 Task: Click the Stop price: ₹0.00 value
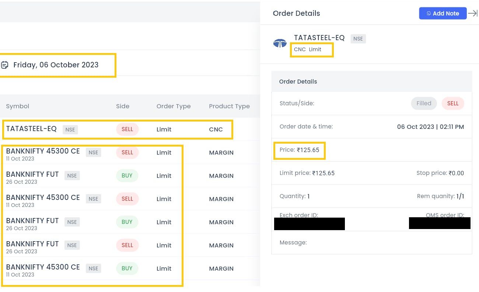pyautogui.click(x=440, y=173)
